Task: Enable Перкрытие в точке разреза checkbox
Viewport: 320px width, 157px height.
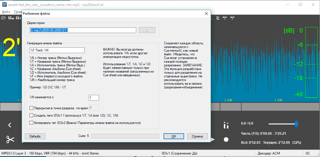Action: coord(31,108)
